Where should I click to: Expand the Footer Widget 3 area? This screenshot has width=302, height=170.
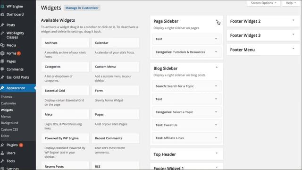pyautogui.click(x=294, y=34)
